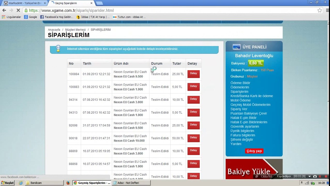Open Fatura bilgilerim
The image size is (330, 186).
(243, 135)
